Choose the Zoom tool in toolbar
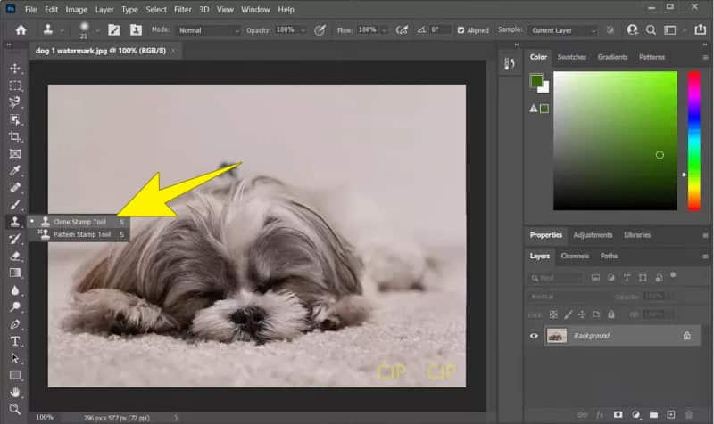The image size is (714, 424). click(x=15, y=409)
